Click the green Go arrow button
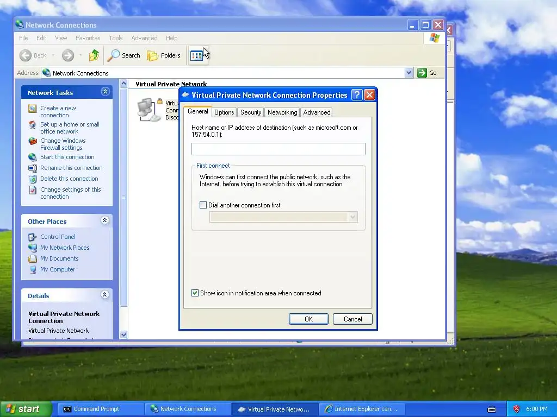 pyautogui.click(x=422, y=73)
